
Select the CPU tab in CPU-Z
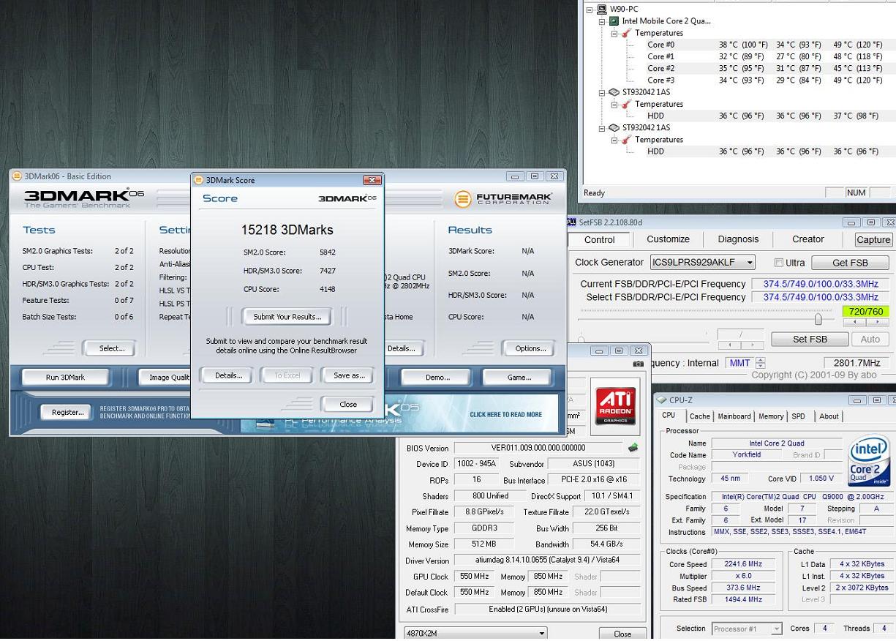click(669, 416)
